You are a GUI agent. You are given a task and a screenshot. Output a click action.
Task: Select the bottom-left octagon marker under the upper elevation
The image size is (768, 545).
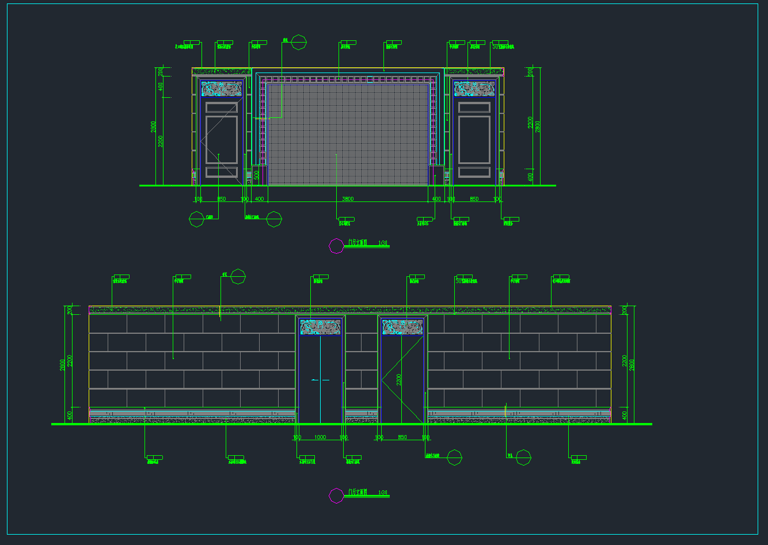pos(197,219)
